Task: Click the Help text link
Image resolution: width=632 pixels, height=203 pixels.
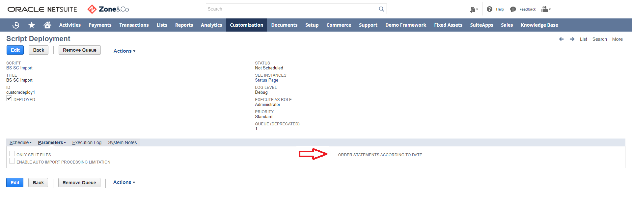Action: pos(500,9)
